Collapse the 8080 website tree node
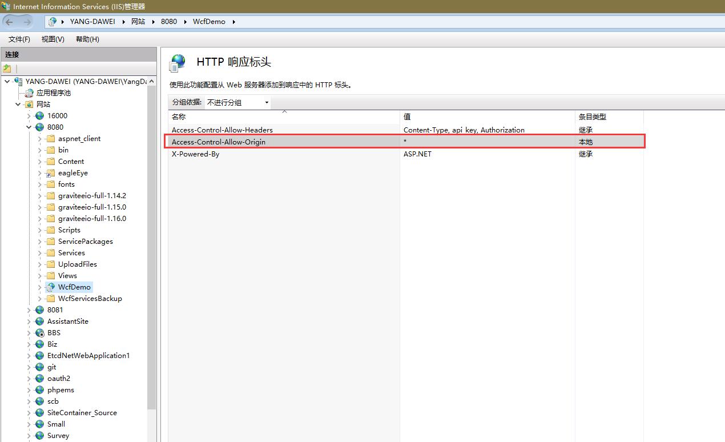725x442 pixels. [29, 127]
